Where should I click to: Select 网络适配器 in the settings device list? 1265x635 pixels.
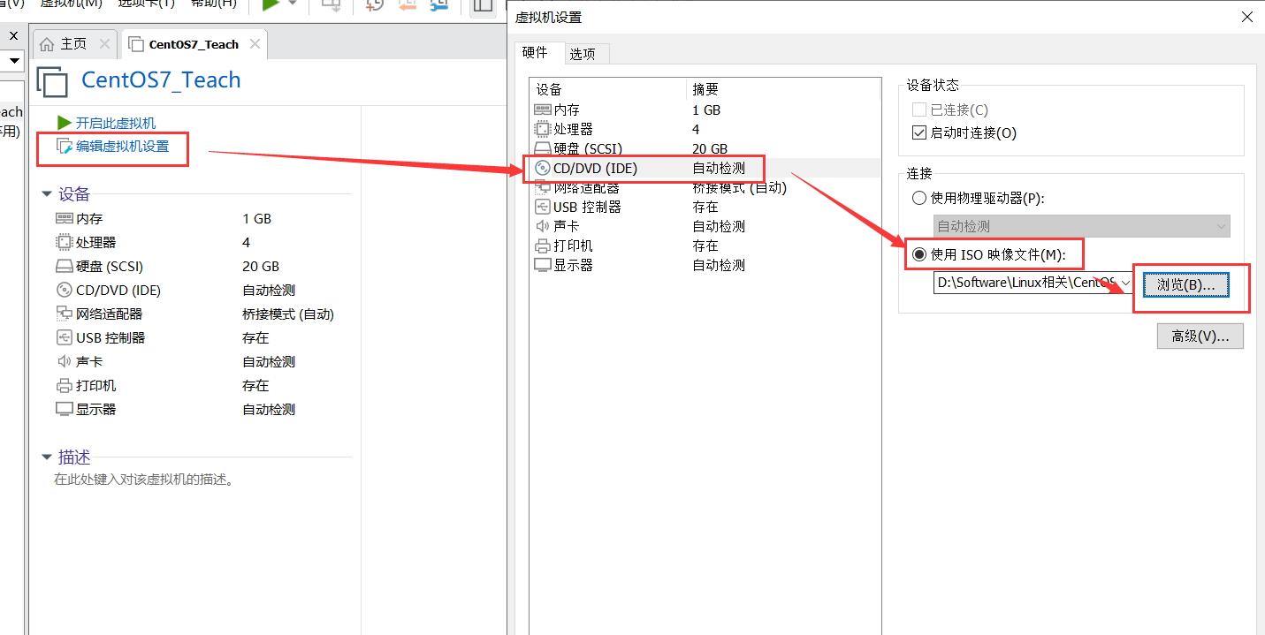click(586, 187)
